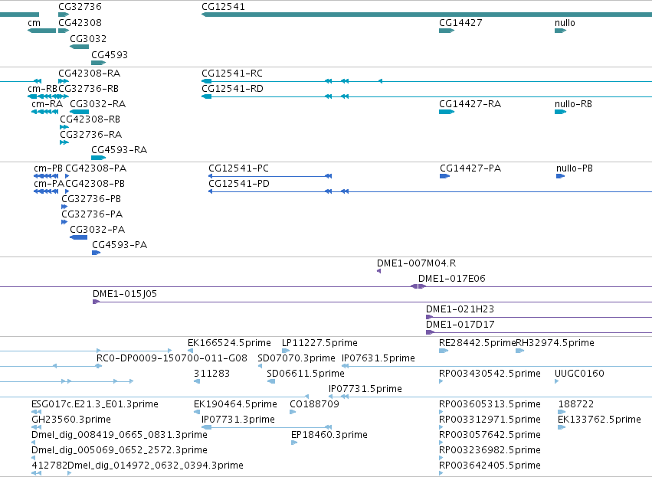Image resolution: width=652 pixels, height=477 pixels.
Task: Select the RP003236982.5prime EST label
Action: pos(490,450)
